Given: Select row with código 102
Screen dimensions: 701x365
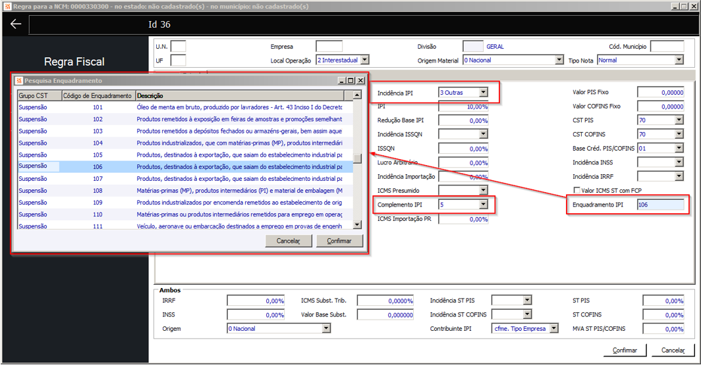Looking at the screenshot, I should [x=185, y=119].
